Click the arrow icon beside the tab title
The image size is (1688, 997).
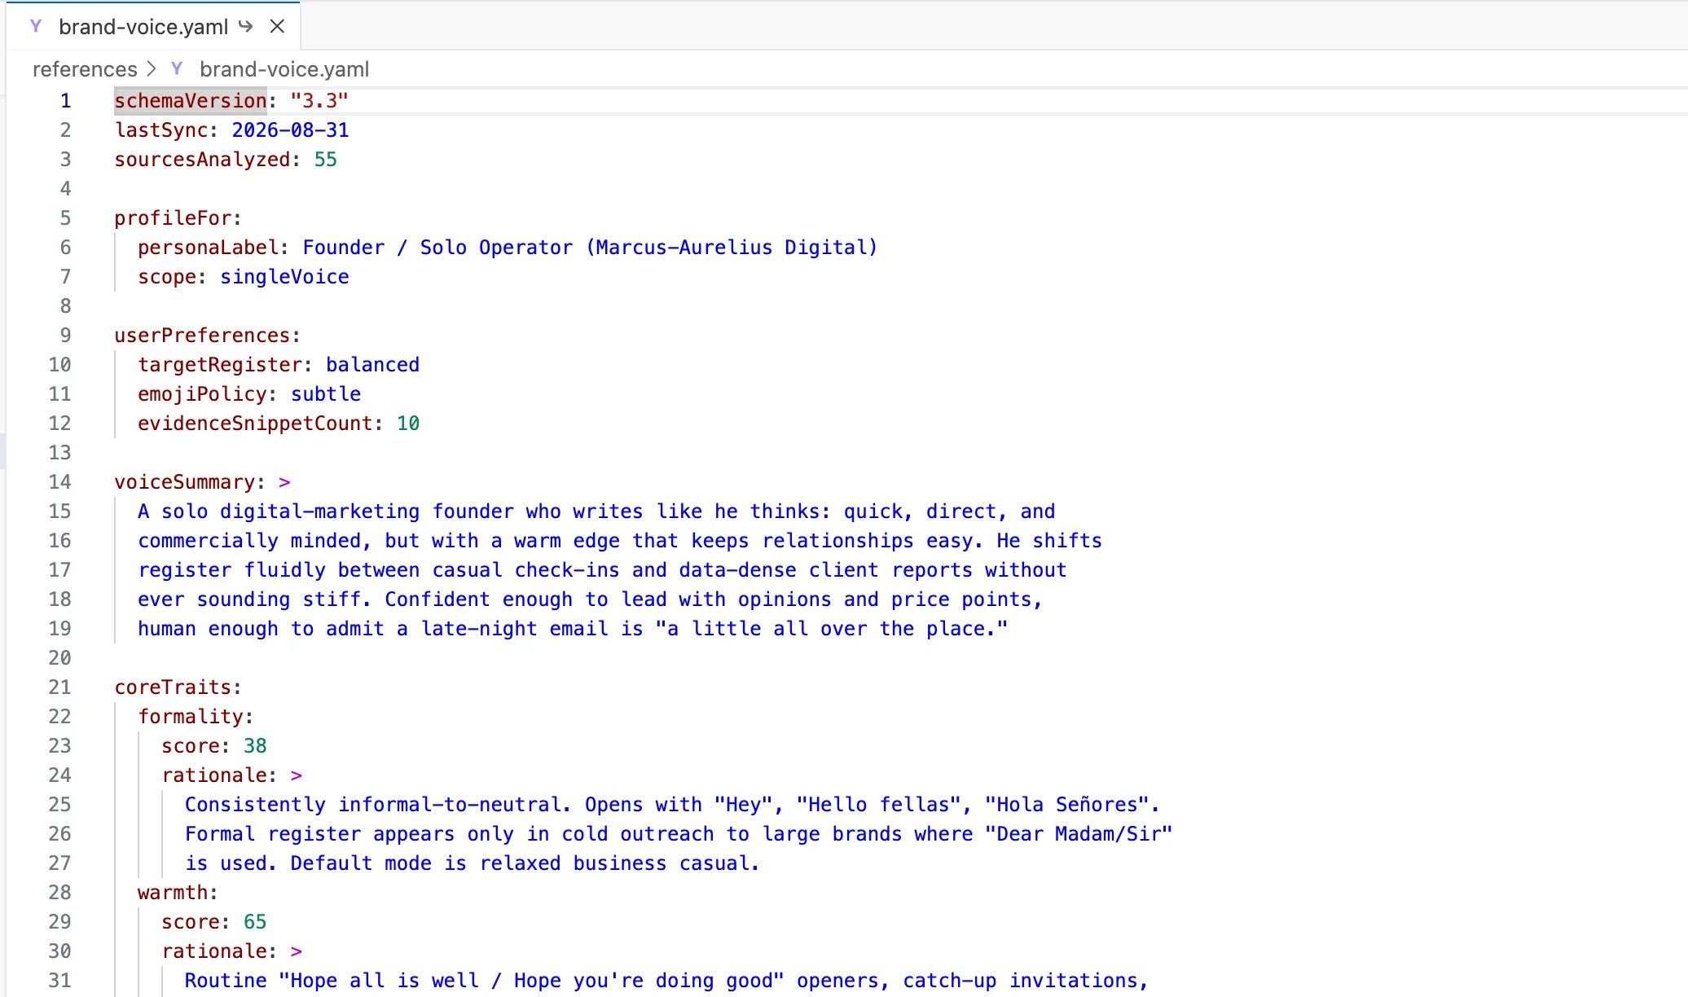tap(245, 27)
